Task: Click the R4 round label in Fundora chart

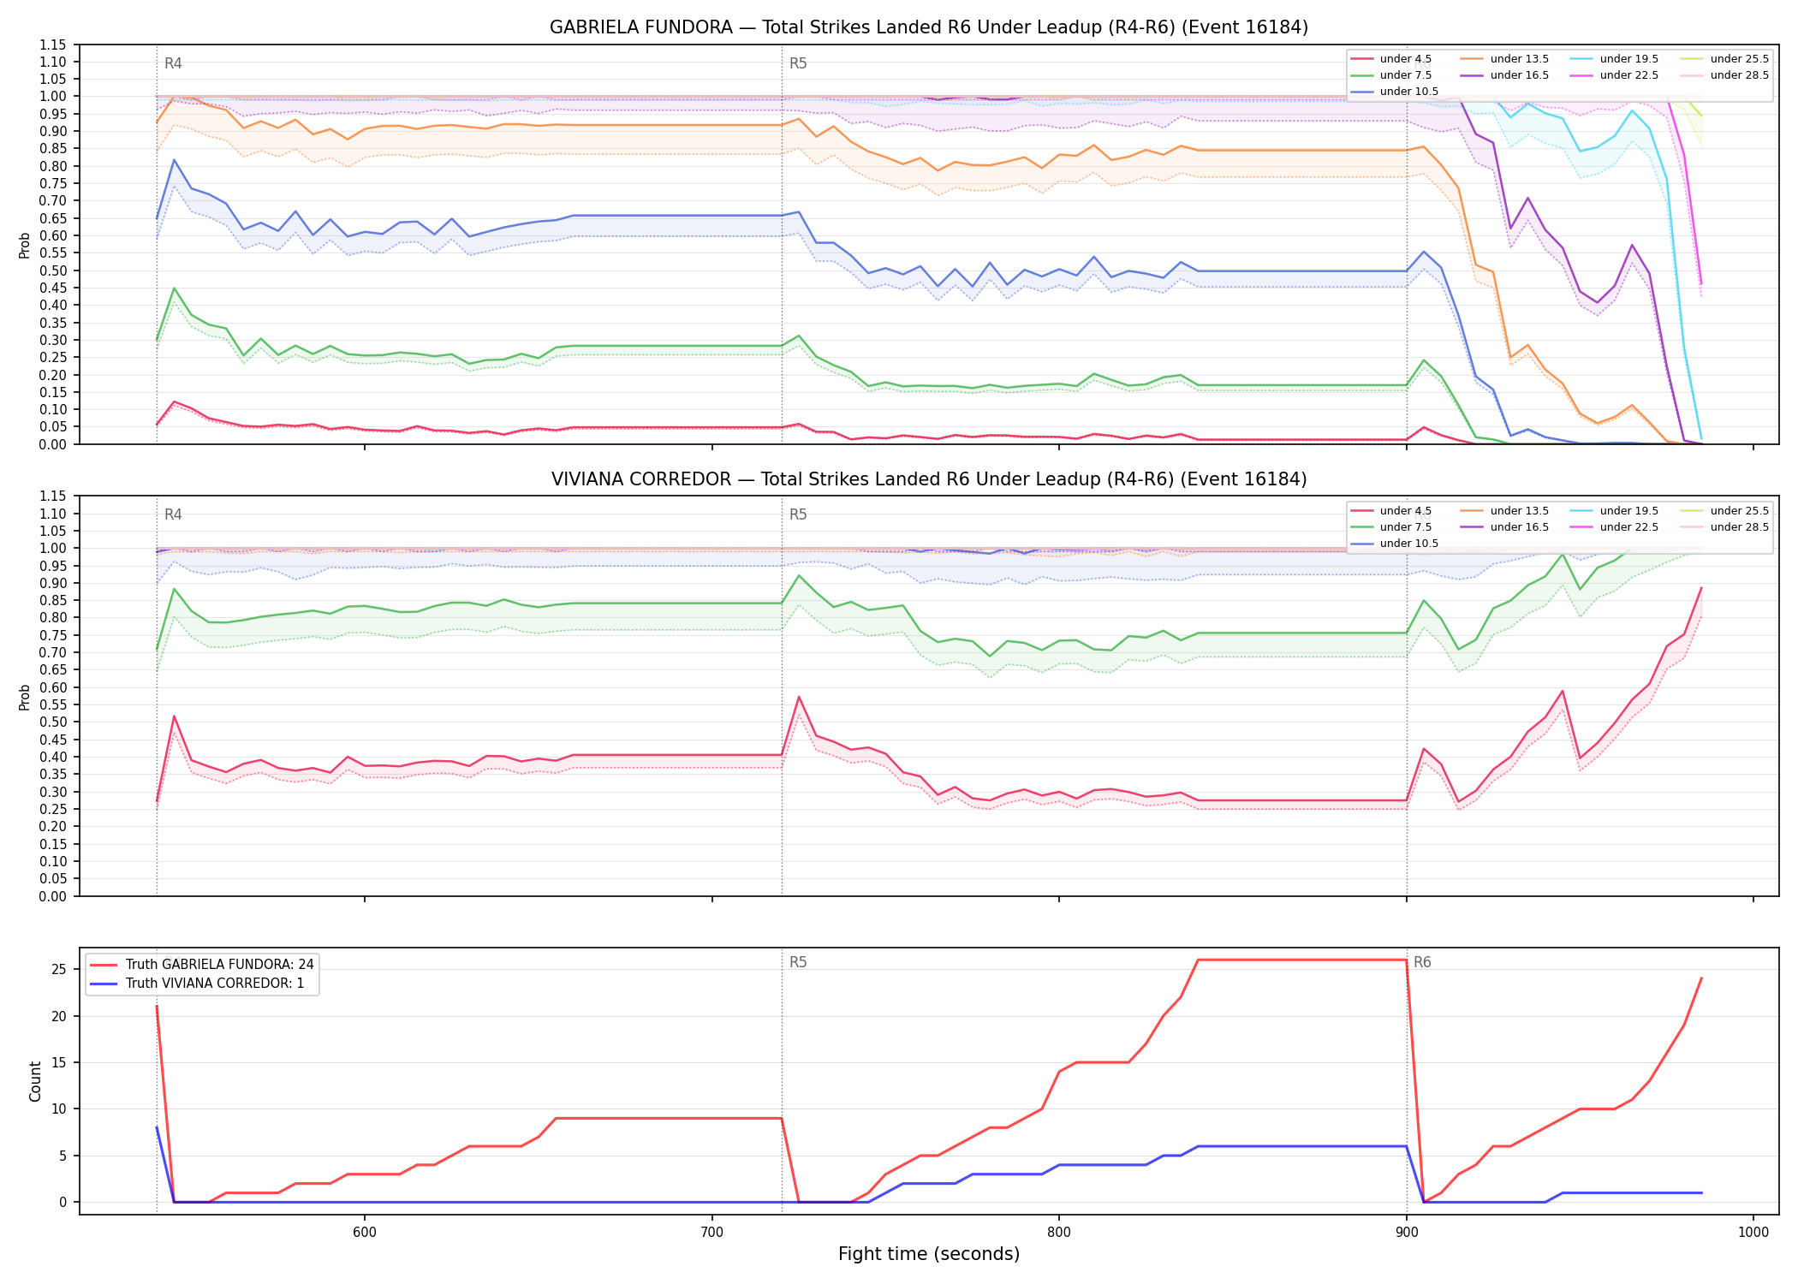Action: coord(173,63)
